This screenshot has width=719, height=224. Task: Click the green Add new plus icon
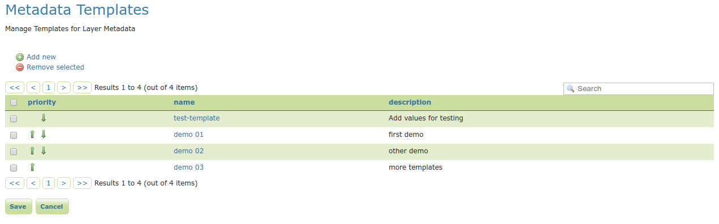click(x=20, y=57)
